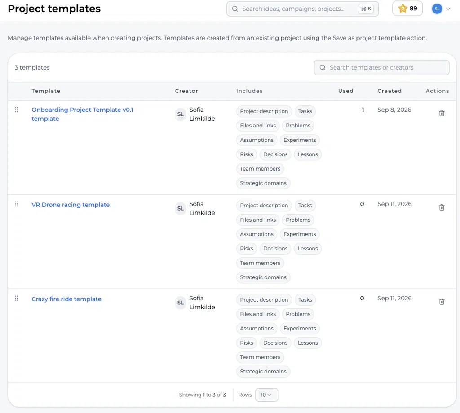460x413 pixels.
Task: Click Strategic domains tag in Crazy fire row
Action: point(263,372)
